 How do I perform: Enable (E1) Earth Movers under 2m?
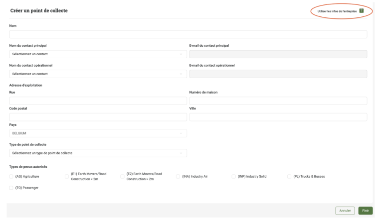tap(67, 177)
